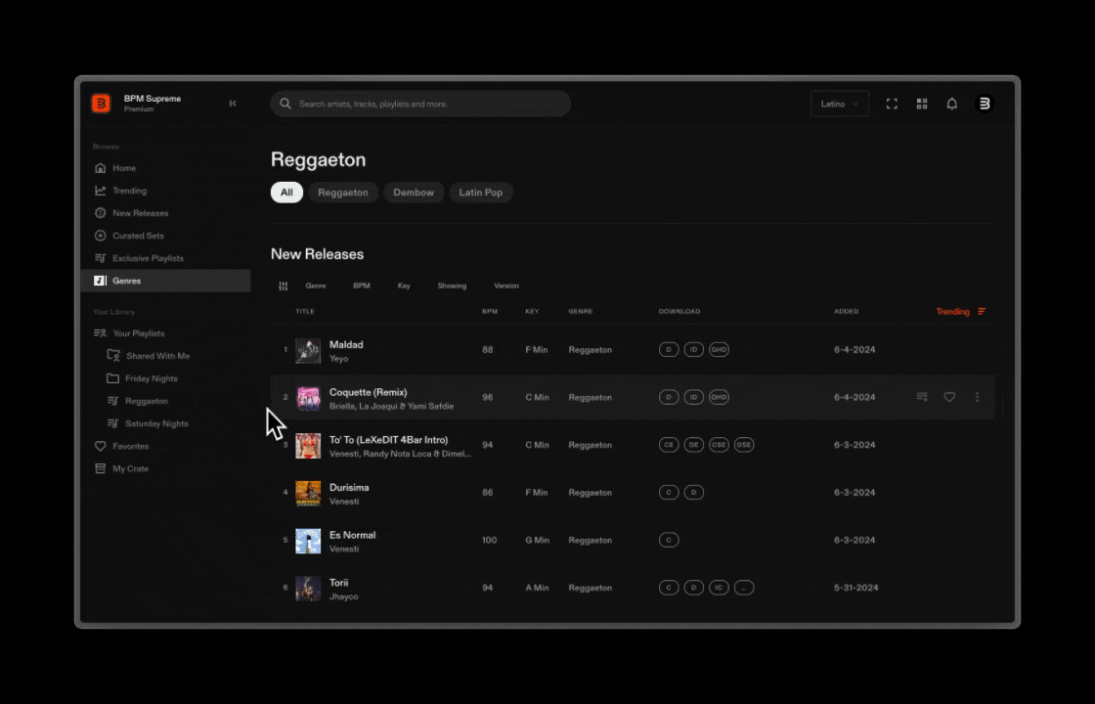Click the Genres music note icon
Screen dimensions: 1095x704
(x=101, y=280)
